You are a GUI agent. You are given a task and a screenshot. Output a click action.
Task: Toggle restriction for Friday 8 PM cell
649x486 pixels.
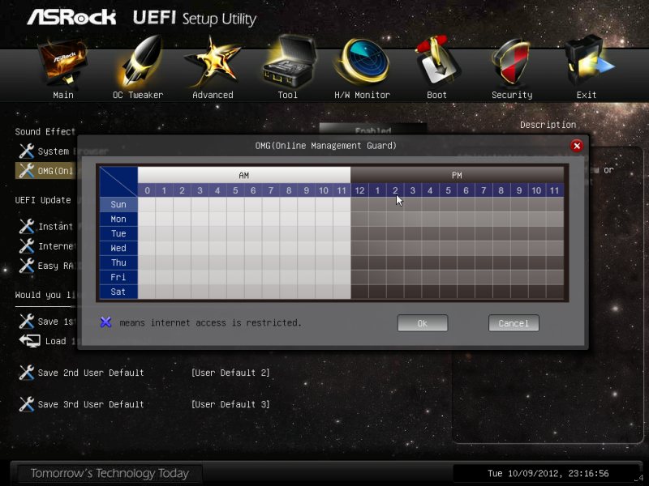[501, 277]
